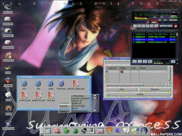The image size is (182, 136).
Task: Click the globe dock icon
Action: point(144,131)
